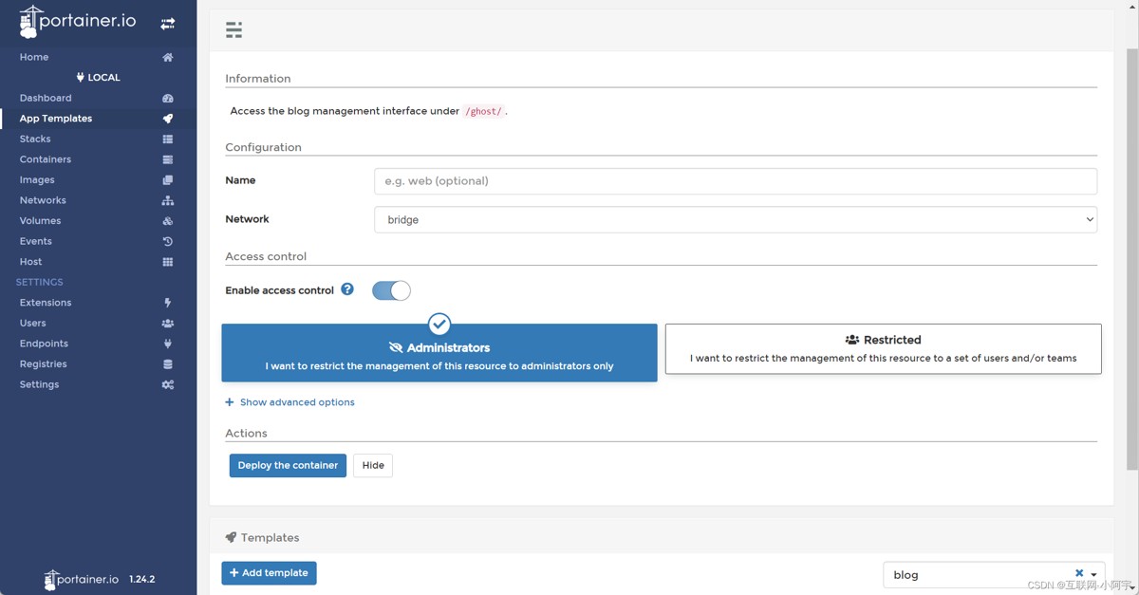The height and width of the screenshot is (595, 1139).
Task: Click the container Name input field
Action: (x=736, y=180)
